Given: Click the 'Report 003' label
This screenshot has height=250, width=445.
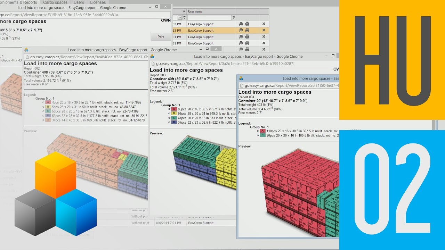Looking at the screenshot, I should (158, 75).
